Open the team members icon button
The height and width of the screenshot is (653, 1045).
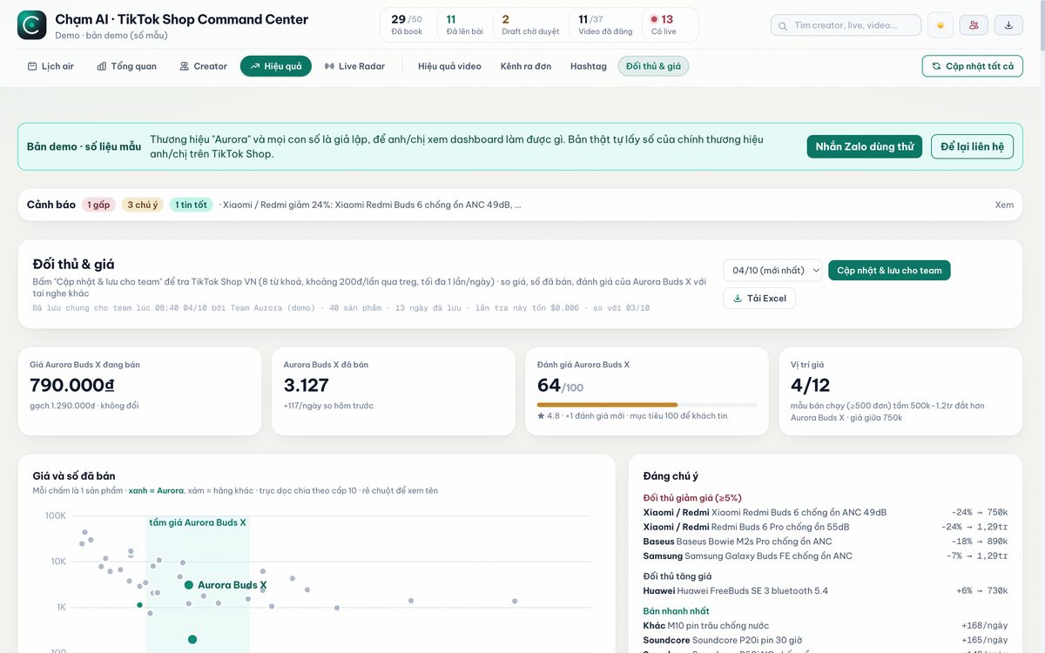(x=974, y=25)
